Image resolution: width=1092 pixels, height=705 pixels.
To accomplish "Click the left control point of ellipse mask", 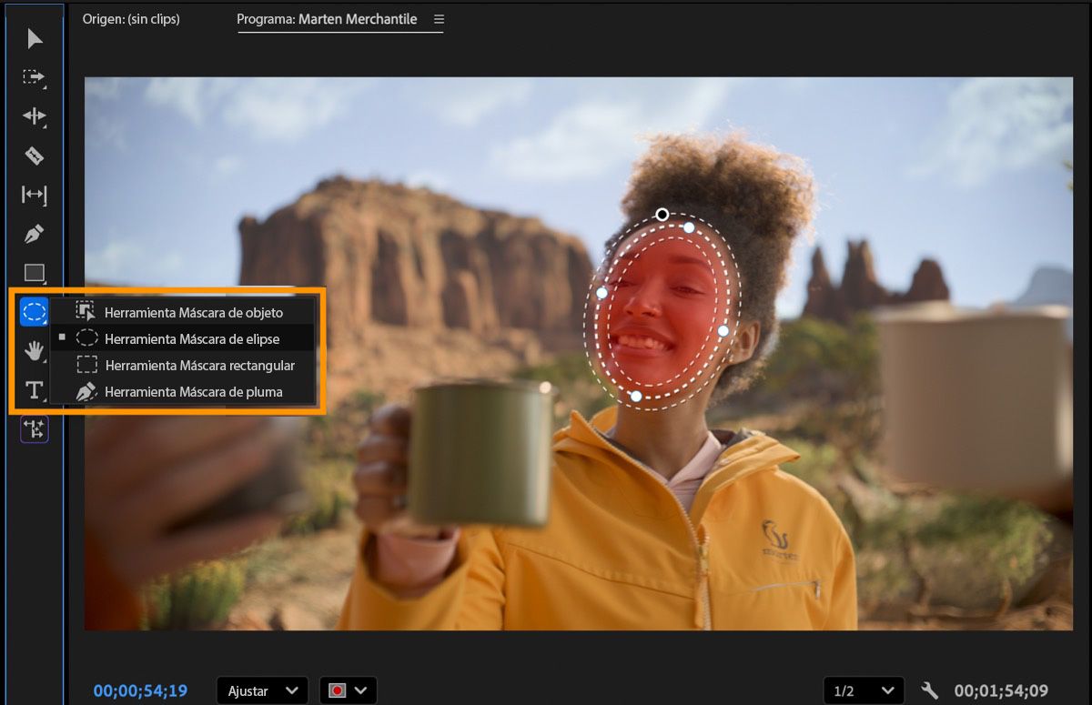I will (602, 293).
